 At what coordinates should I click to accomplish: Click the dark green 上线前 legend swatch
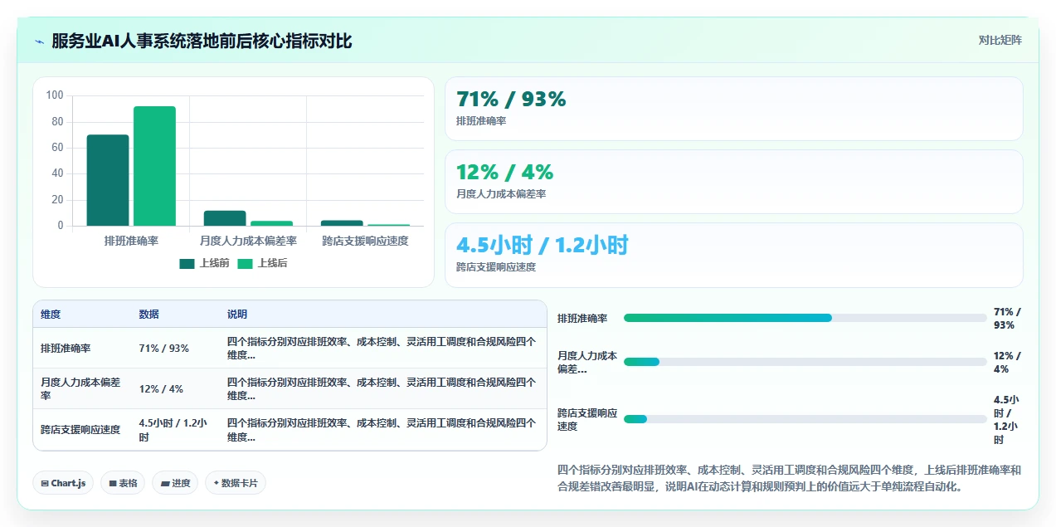(187, 263)
